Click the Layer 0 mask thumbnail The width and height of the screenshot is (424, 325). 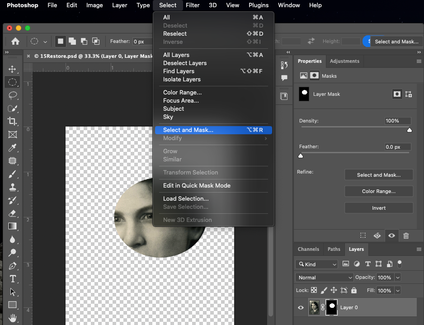[331, 307]
